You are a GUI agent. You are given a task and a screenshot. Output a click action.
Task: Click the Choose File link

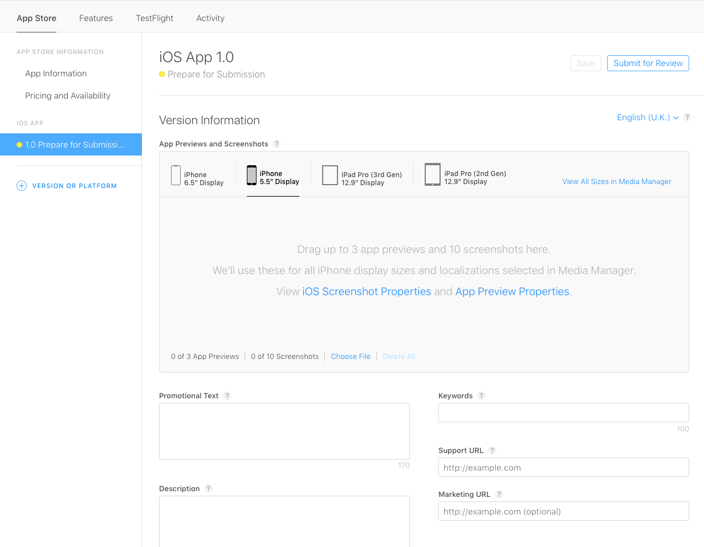[351, 357]
